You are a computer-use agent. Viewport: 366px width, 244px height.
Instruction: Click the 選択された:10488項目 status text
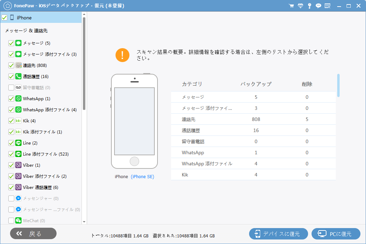click(x=184, y=236)
